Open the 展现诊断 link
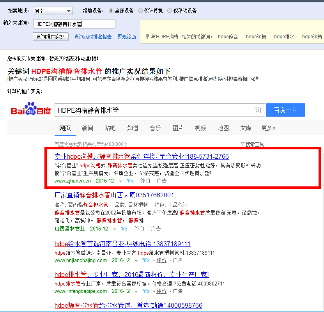 (x=127, y=37)
